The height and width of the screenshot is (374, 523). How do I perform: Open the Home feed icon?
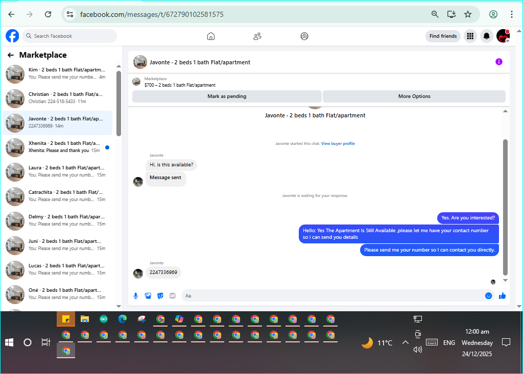coord(211,36)
